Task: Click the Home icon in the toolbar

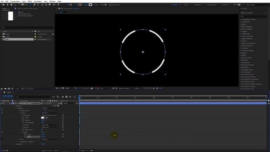Action: tap(3, 5)
